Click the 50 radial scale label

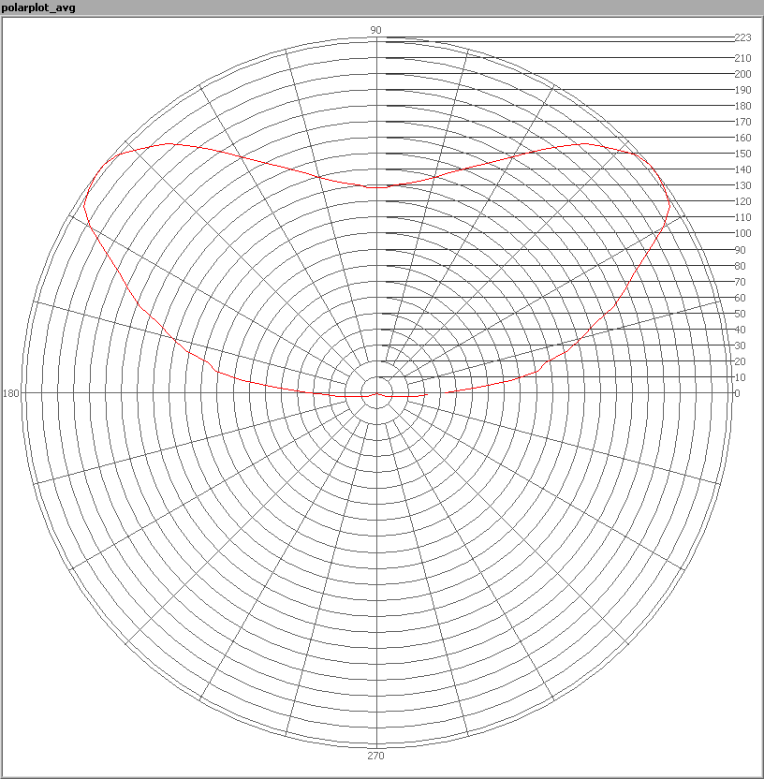740,314
